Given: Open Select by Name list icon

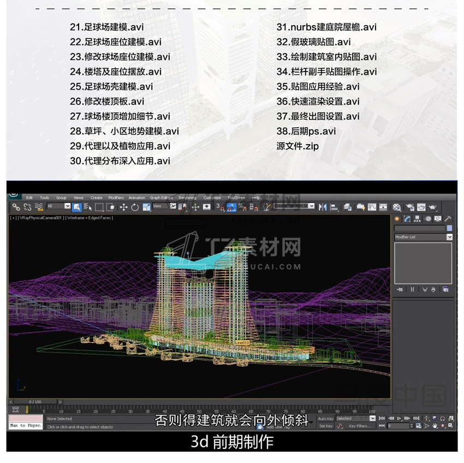Looking at the screenshot, I should click(88, 207).
